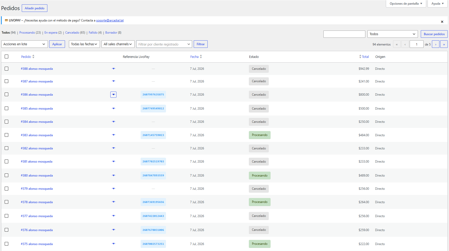Screen dimensions: 449x251
Task: Open the Filtrar por cliente registrado selector
Action: coord(164,44)
